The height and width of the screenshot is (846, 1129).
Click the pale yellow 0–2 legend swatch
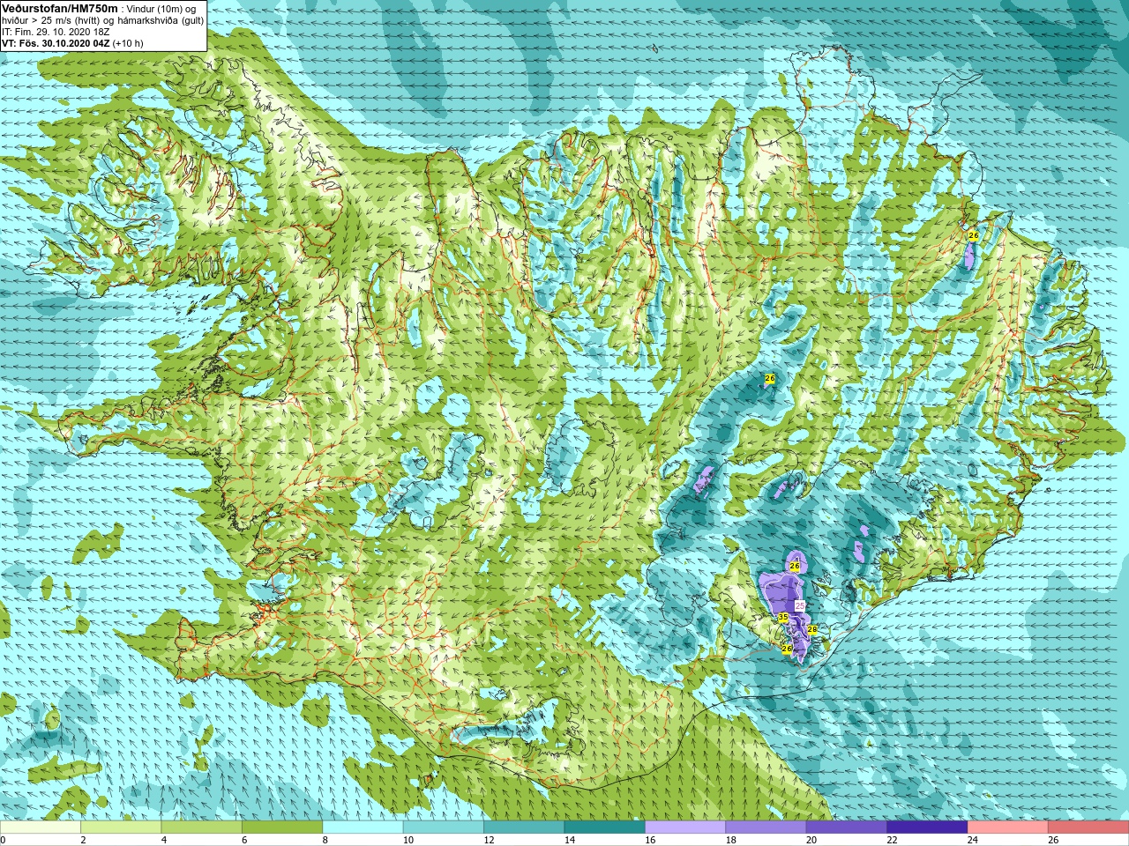pyautogui.click(x=41, y=827)
